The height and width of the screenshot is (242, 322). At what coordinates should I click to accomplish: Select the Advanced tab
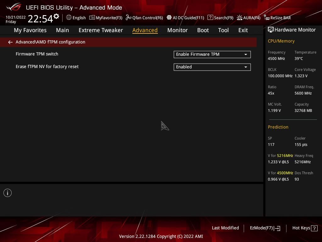tap(145, 30)
